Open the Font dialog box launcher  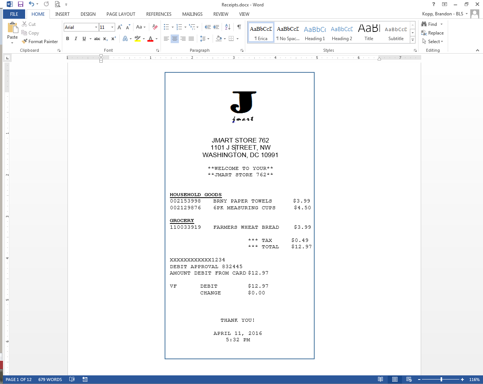[157, 50]
